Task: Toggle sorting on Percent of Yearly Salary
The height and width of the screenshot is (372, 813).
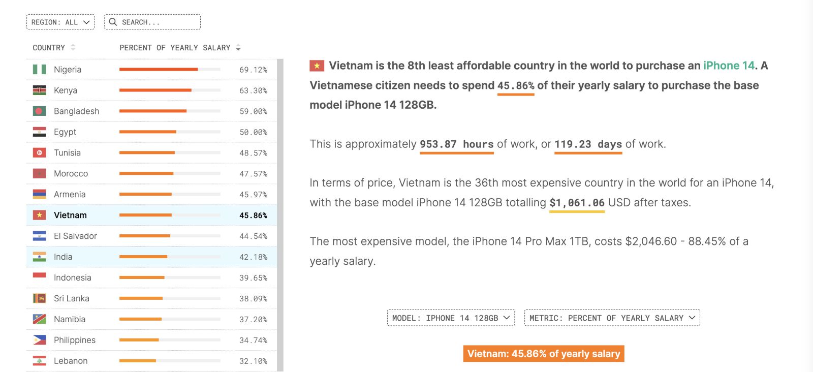Action: (x=238, y=47)
